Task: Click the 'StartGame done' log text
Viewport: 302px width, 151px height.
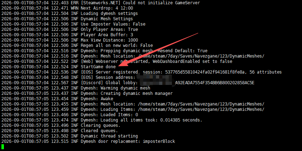Action: pyautogui.click(x=98, y=67)
